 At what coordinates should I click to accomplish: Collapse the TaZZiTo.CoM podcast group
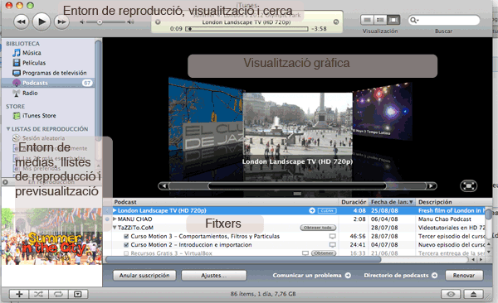[115, 228]
